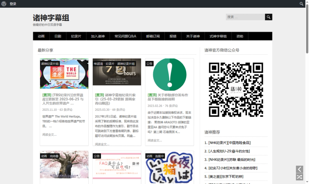This screenshot has height=184, width=309.
Task: Open the cherry blossom tree thumbnail
Action: (x=64, y=165)
